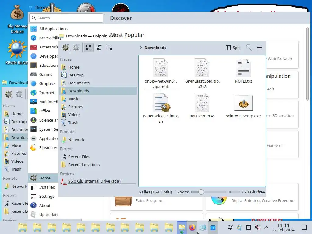This screenshot has height=234, width=312.
Task: Open Trash in front Dolphin Places panel
Action: point(98,122)
